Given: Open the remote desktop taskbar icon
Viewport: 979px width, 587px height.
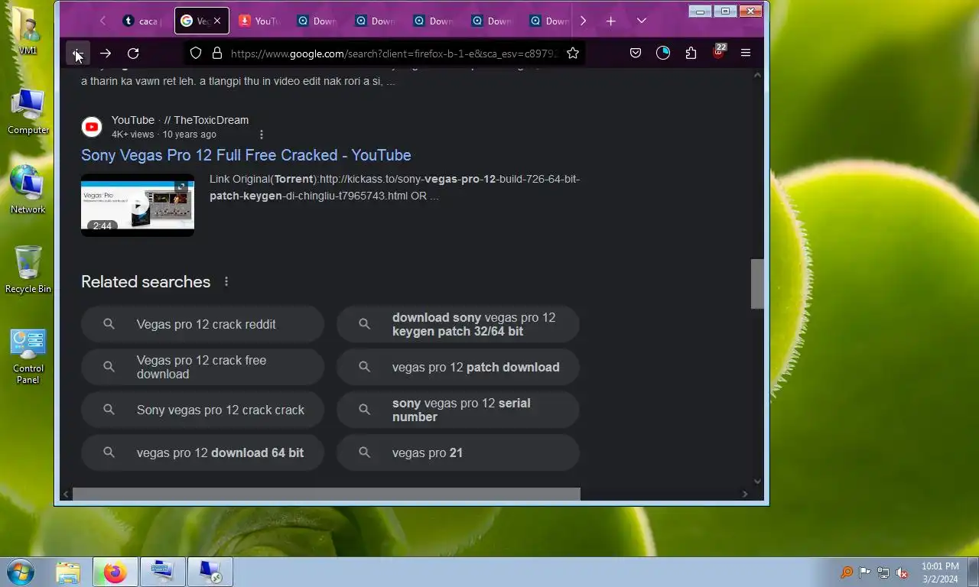Looking at the screenshot, I should click(x=210, y=572).
